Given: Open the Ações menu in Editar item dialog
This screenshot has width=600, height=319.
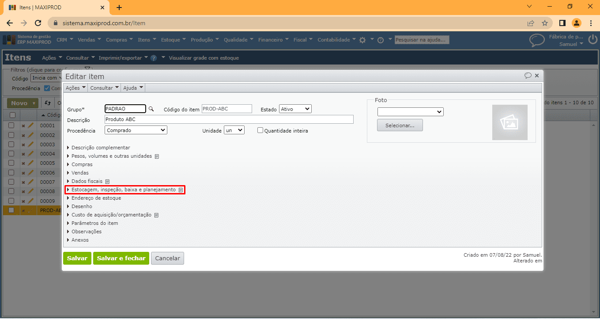Looking at the screenshot, I should pos(75,88).
